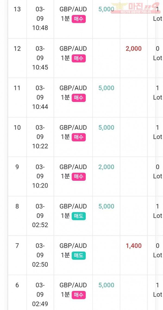
Task: Click the 0 Lot cell in row 12
Action: (158, 53)
